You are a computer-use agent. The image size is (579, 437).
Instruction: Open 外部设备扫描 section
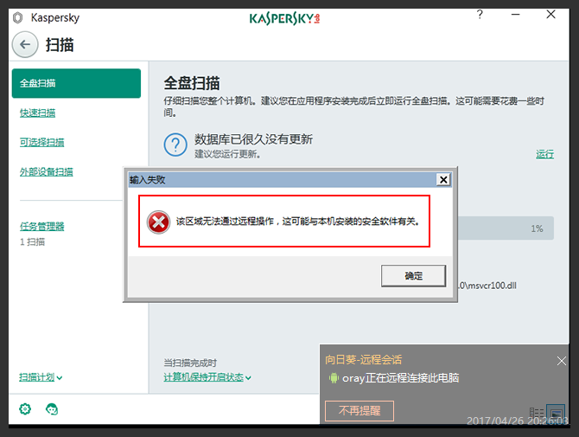(x=47, y=172)
